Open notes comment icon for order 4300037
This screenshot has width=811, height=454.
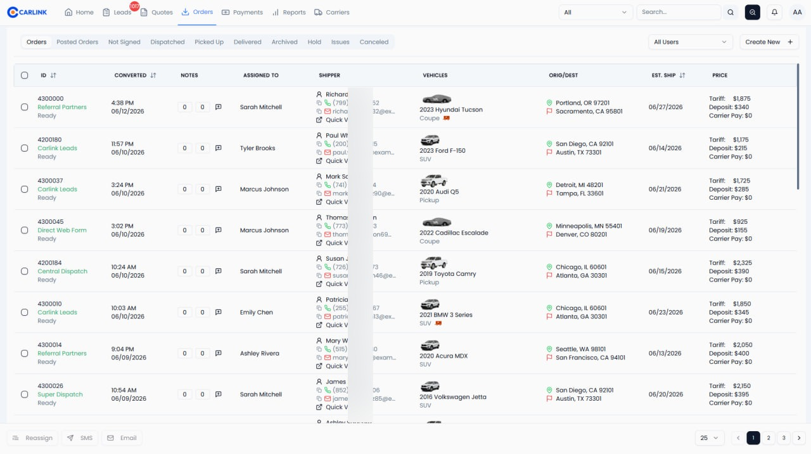(x=219, y=189)
